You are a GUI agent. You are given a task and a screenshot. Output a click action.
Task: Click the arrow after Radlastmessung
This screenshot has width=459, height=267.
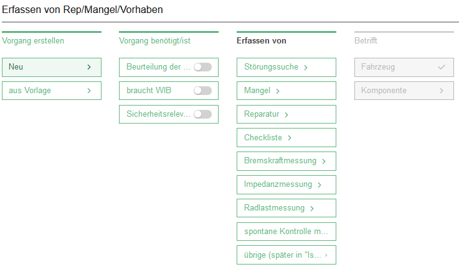pos(312,209)
